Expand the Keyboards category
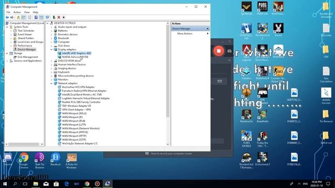The height and width of the screenshot is (188, 335). pos(51,72)
